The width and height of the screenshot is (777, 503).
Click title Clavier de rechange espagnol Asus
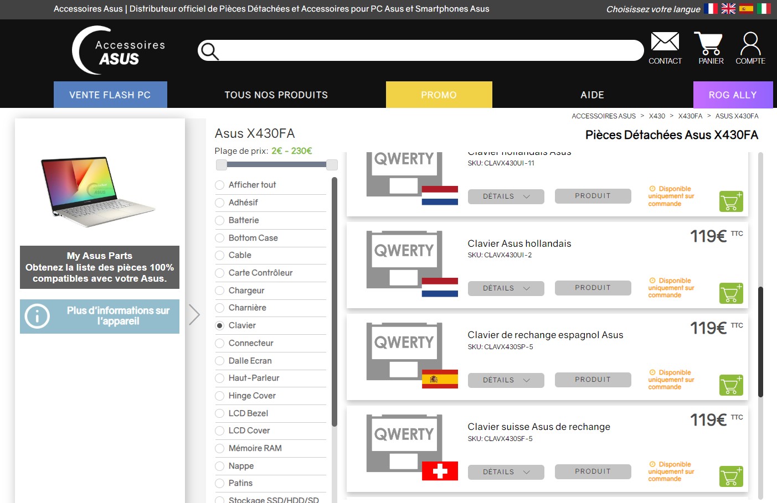click(x=546, y=335)
